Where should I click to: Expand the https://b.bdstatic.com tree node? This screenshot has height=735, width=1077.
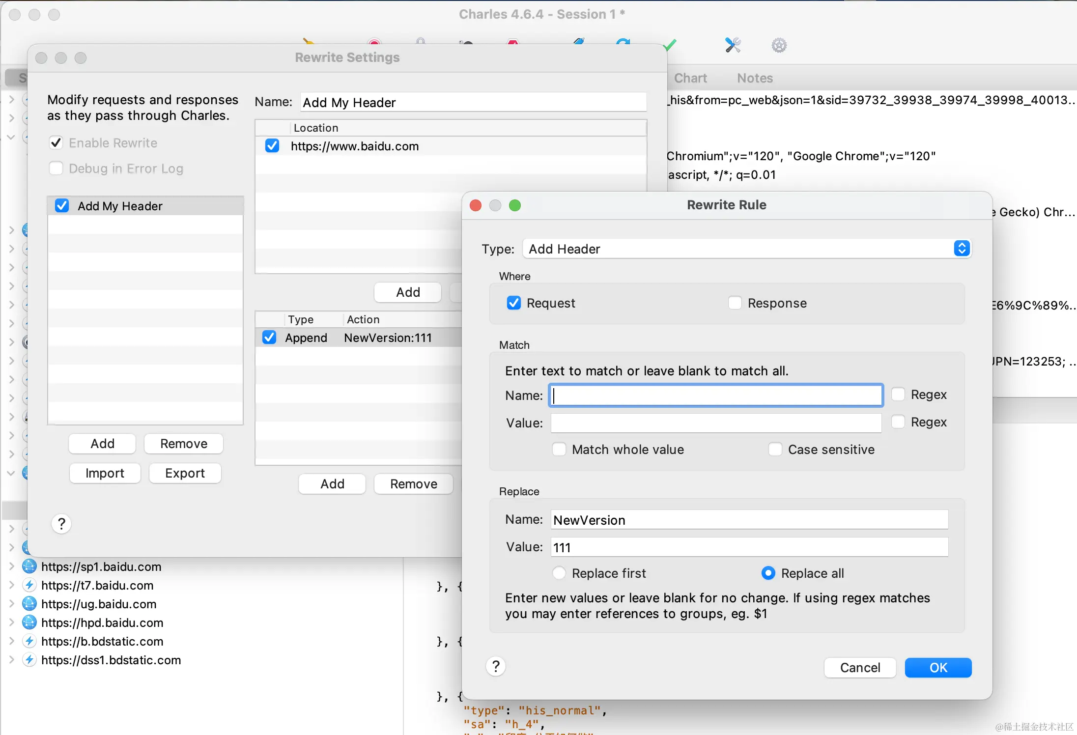pos(11,641)
